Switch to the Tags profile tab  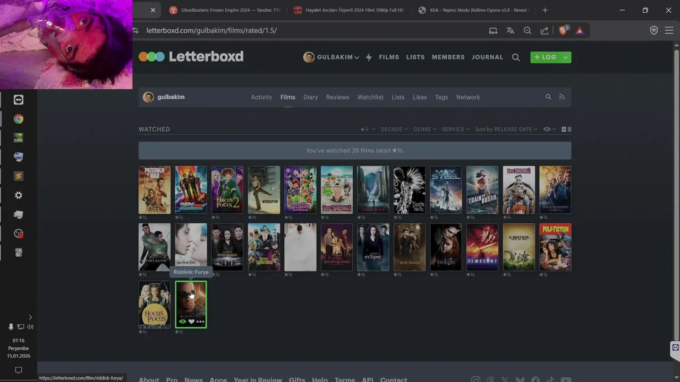tap(441, 97)
